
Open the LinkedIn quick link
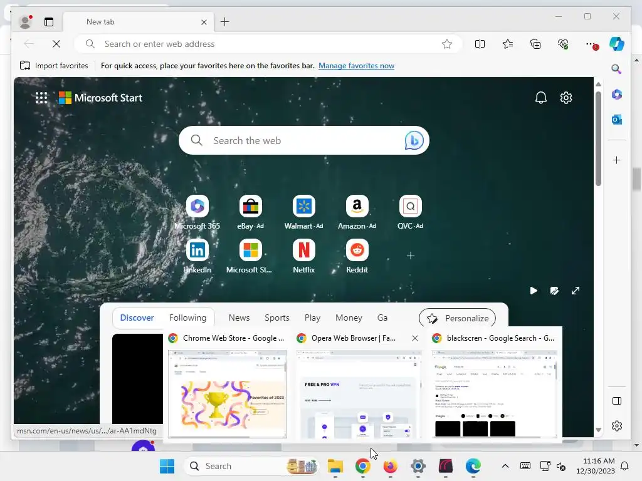pos(197,256)
